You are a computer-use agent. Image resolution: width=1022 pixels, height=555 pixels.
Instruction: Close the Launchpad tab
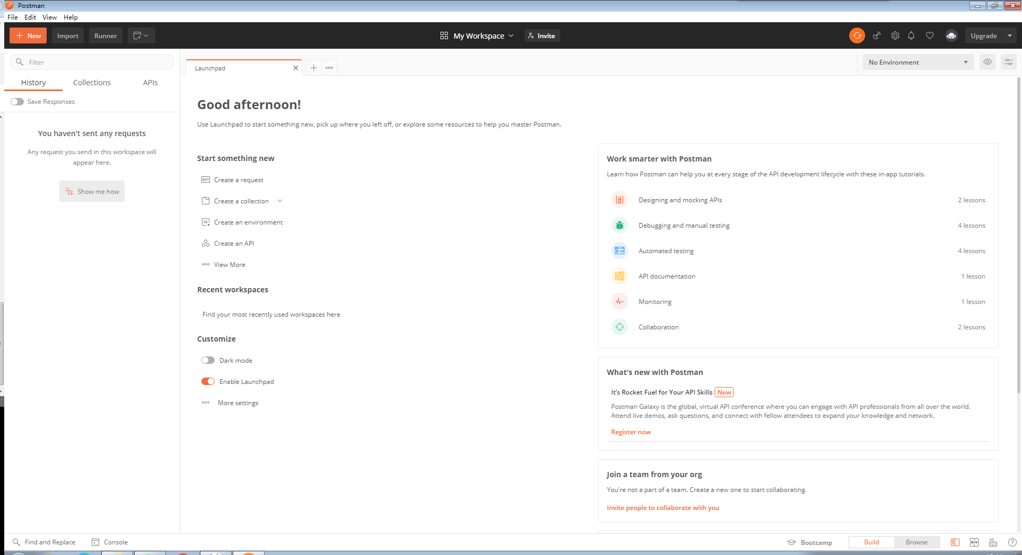296,68
